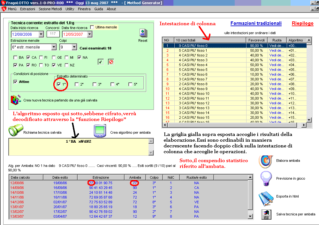Click the Crea algoritmo per ambata icon
The image size is (319, 225).
tap(100, 131)
